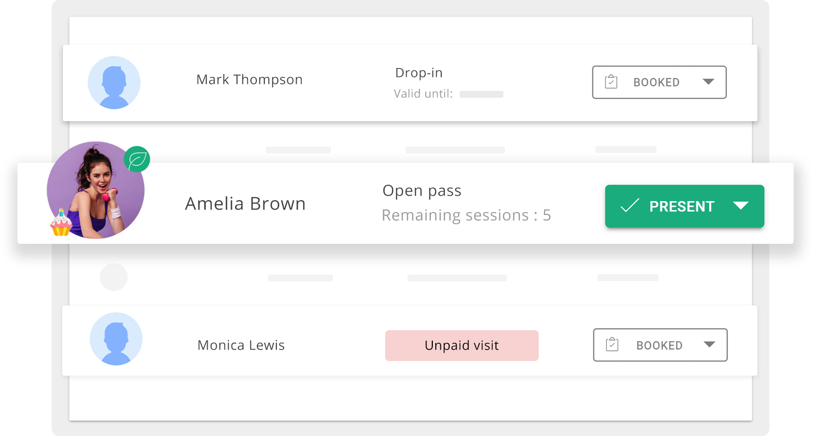This screenshot has width=813, height=436.
Task: Select the Mark Thompson name
Action: coord(249,79)
